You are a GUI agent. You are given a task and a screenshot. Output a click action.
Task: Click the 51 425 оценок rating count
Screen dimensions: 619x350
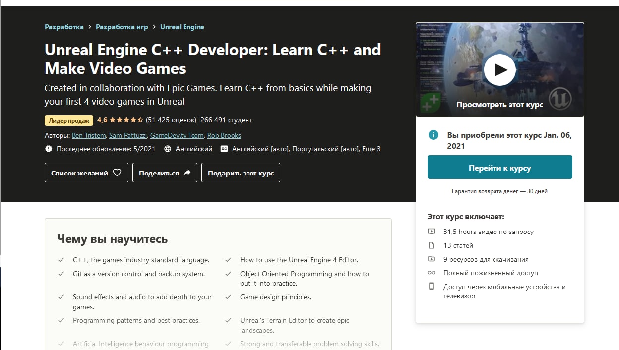[171, 120]
